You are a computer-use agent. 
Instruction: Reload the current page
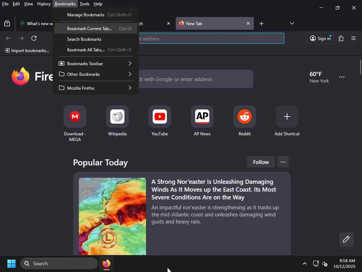pos(34,38)
